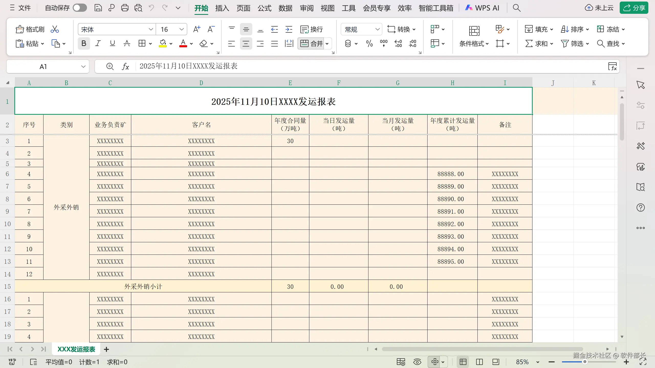Click the green 分享 share button

pos(634,8)
